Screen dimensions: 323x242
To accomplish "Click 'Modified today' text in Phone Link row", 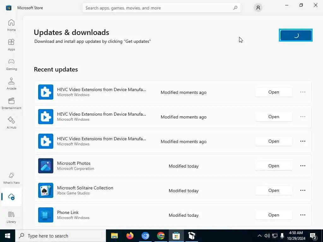I will pos(184,215).
